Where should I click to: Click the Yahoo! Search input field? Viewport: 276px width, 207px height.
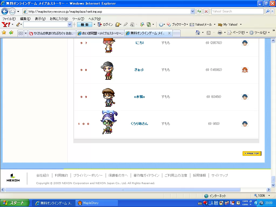[x=237, y=11]
